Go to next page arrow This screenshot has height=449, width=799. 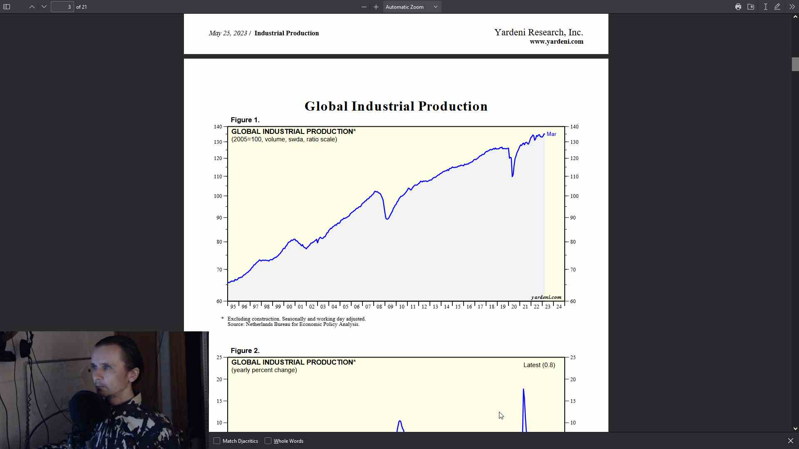coord(44,7)
